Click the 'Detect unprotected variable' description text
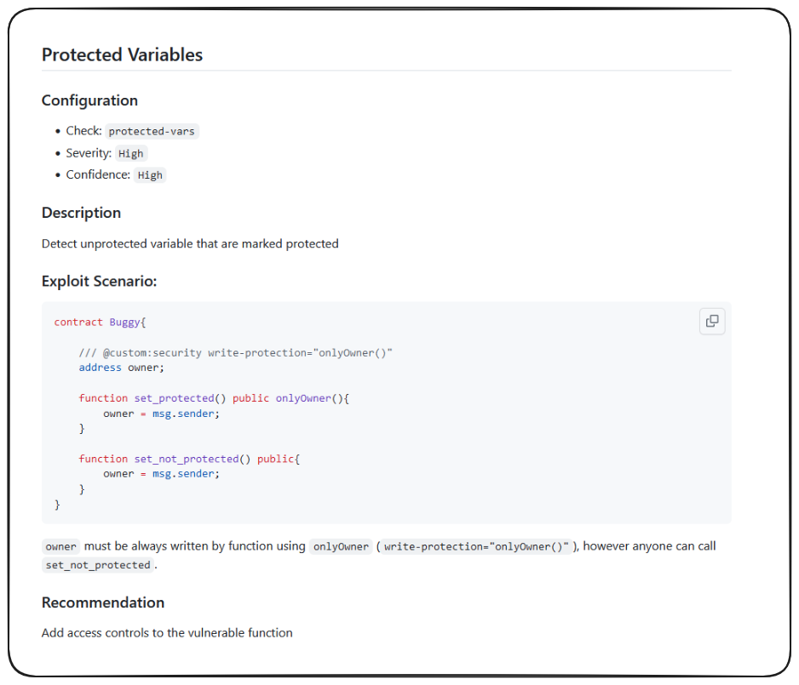Image resolution: width=799 pixels, height=685 pixels. point(190,244)
